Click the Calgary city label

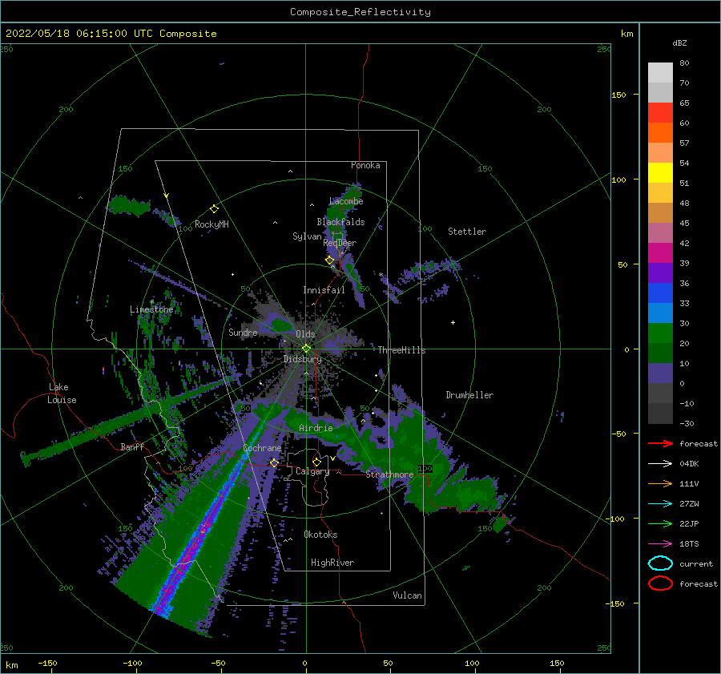(312, 471)
